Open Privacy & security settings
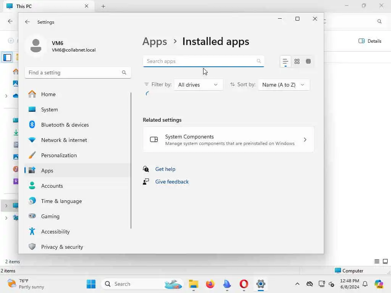Viewport: 391px width, 293px height. point(78,247)
